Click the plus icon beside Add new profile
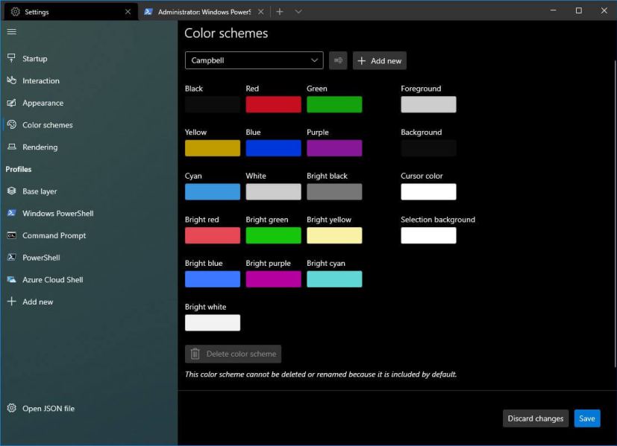The width and height of the screenshot is (617, 446). click(x=12, y=301)
